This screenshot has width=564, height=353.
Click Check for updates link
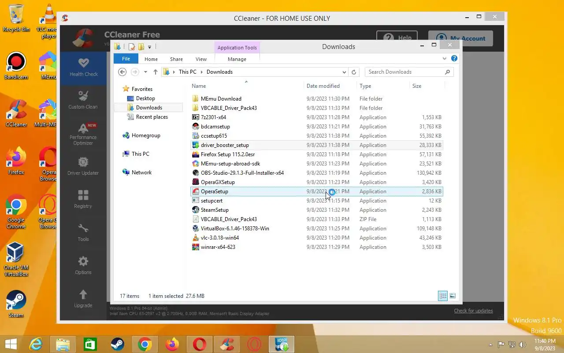coord(473,311)
